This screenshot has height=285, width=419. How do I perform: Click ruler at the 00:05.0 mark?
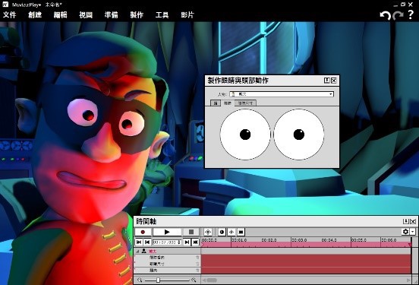(x=358, y=240)
